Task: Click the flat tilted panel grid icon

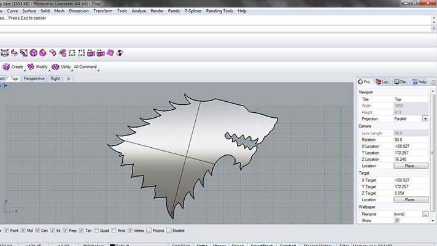Action: pos(110,53)
